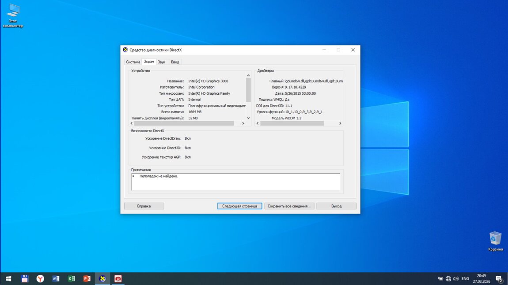Click Сохранить все сведения button
Image resolution: width=508 pixels, height=285 pixels.
pyautogui.click(x=289, y=206)
